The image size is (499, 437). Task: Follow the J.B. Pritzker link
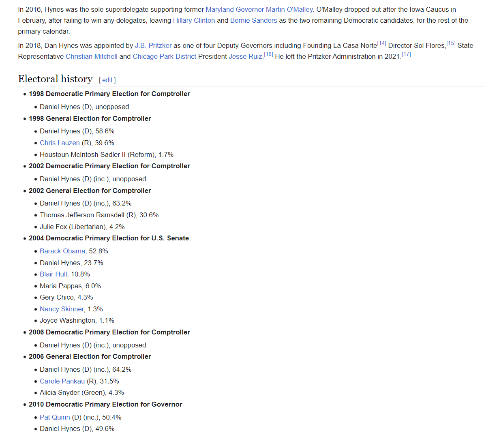pyautogui.click(x=153, y=45)
